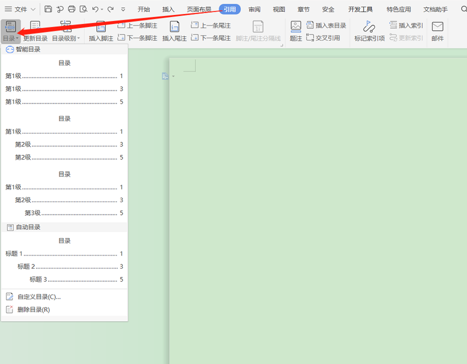Click the document navigation icon beside page
The image size is (467, 364).
[165, 76]
